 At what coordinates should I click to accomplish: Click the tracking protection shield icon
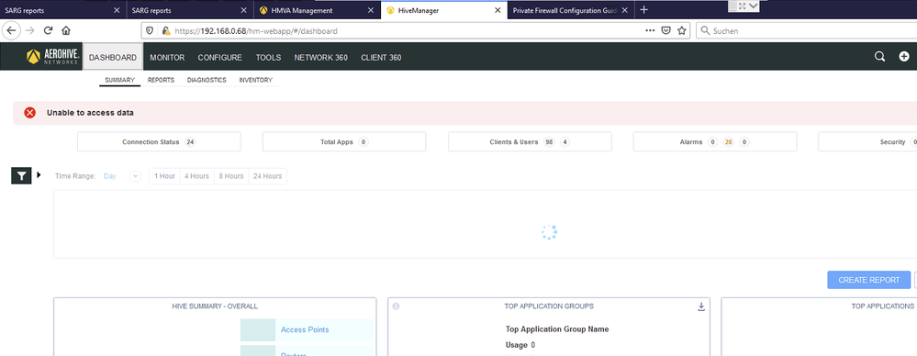coord(150,31)
